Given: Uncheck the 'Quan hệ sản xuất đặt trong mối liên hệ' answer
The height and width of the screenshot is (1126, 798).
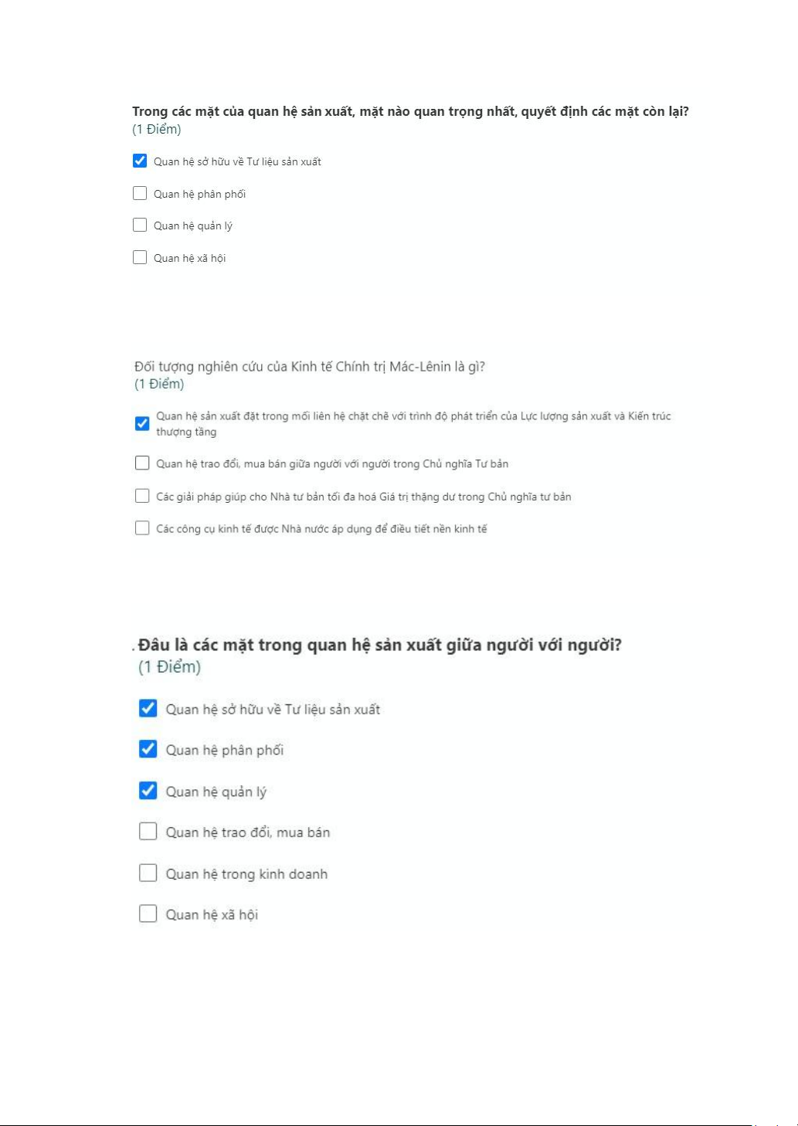Looking at the screenshot, I should pyautogui.click(x=142, y=423).
